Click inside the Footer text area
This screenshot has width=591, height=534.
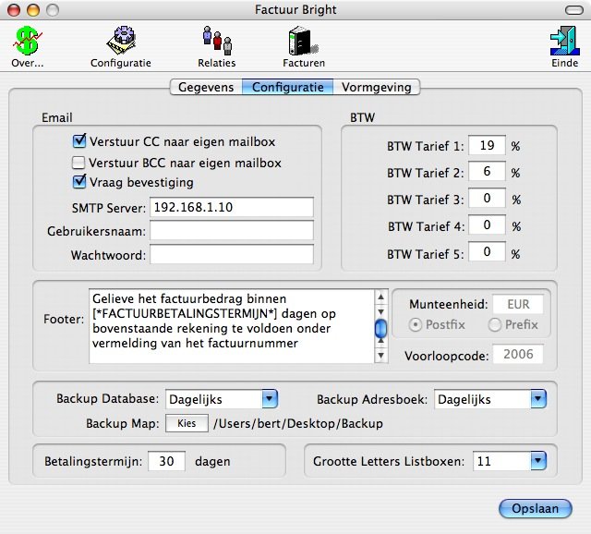coord(232,326)
